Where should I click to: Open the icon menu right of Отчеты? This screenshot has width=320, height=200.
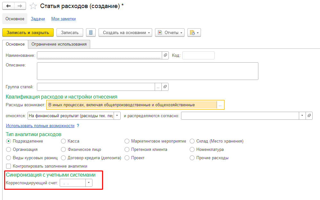point(194,32)
